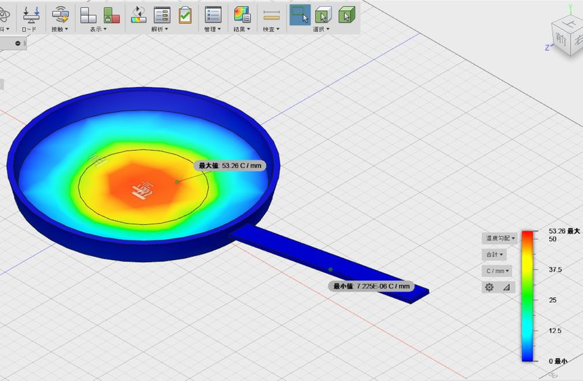
Task: Click the structural load icon above ロード
Action: point(30,15)
